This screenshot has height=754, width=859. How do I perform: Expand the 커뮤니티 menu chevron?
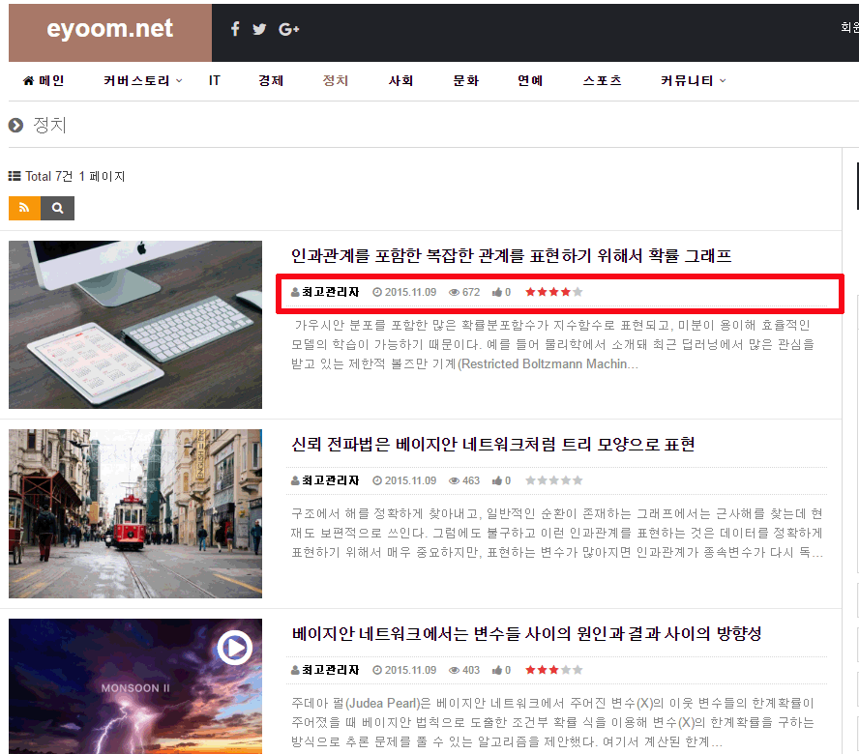pos(723,81)
